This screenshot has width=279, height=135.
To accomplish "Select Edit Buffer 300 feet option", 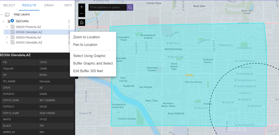I will 88,71.
